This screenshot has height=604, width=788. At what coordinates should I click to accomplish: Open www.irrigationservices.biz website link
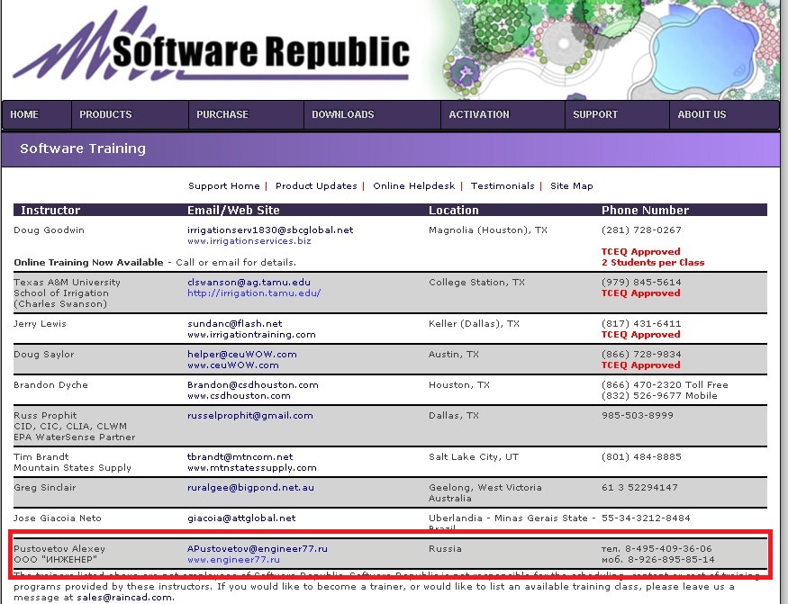coord(249,241)
